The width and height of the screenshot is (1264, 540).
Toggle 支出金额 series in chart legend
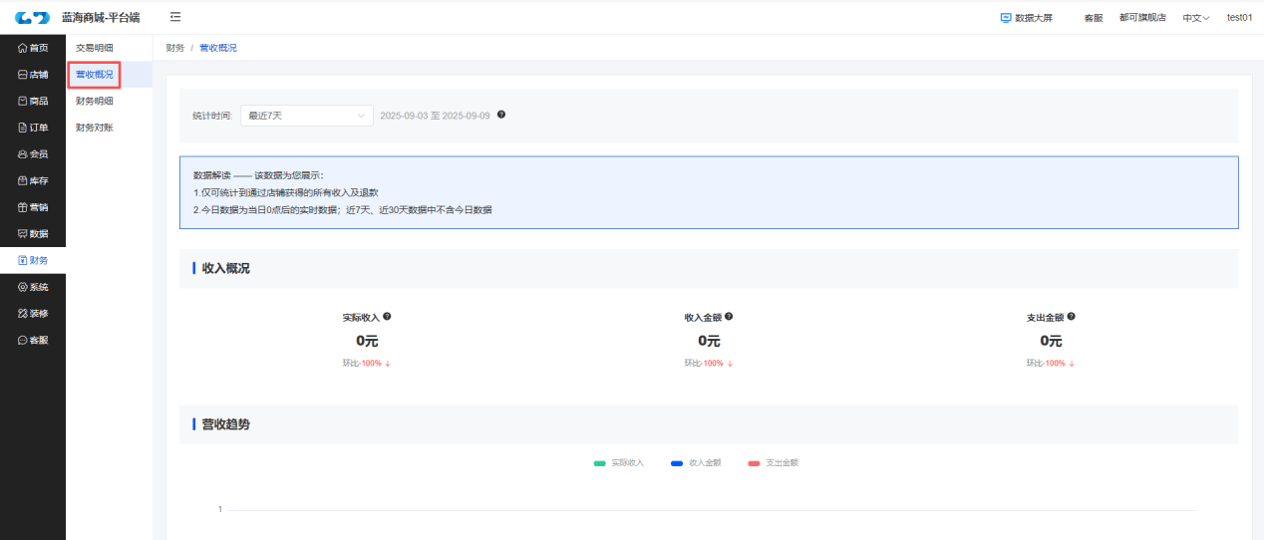[774, 463]
